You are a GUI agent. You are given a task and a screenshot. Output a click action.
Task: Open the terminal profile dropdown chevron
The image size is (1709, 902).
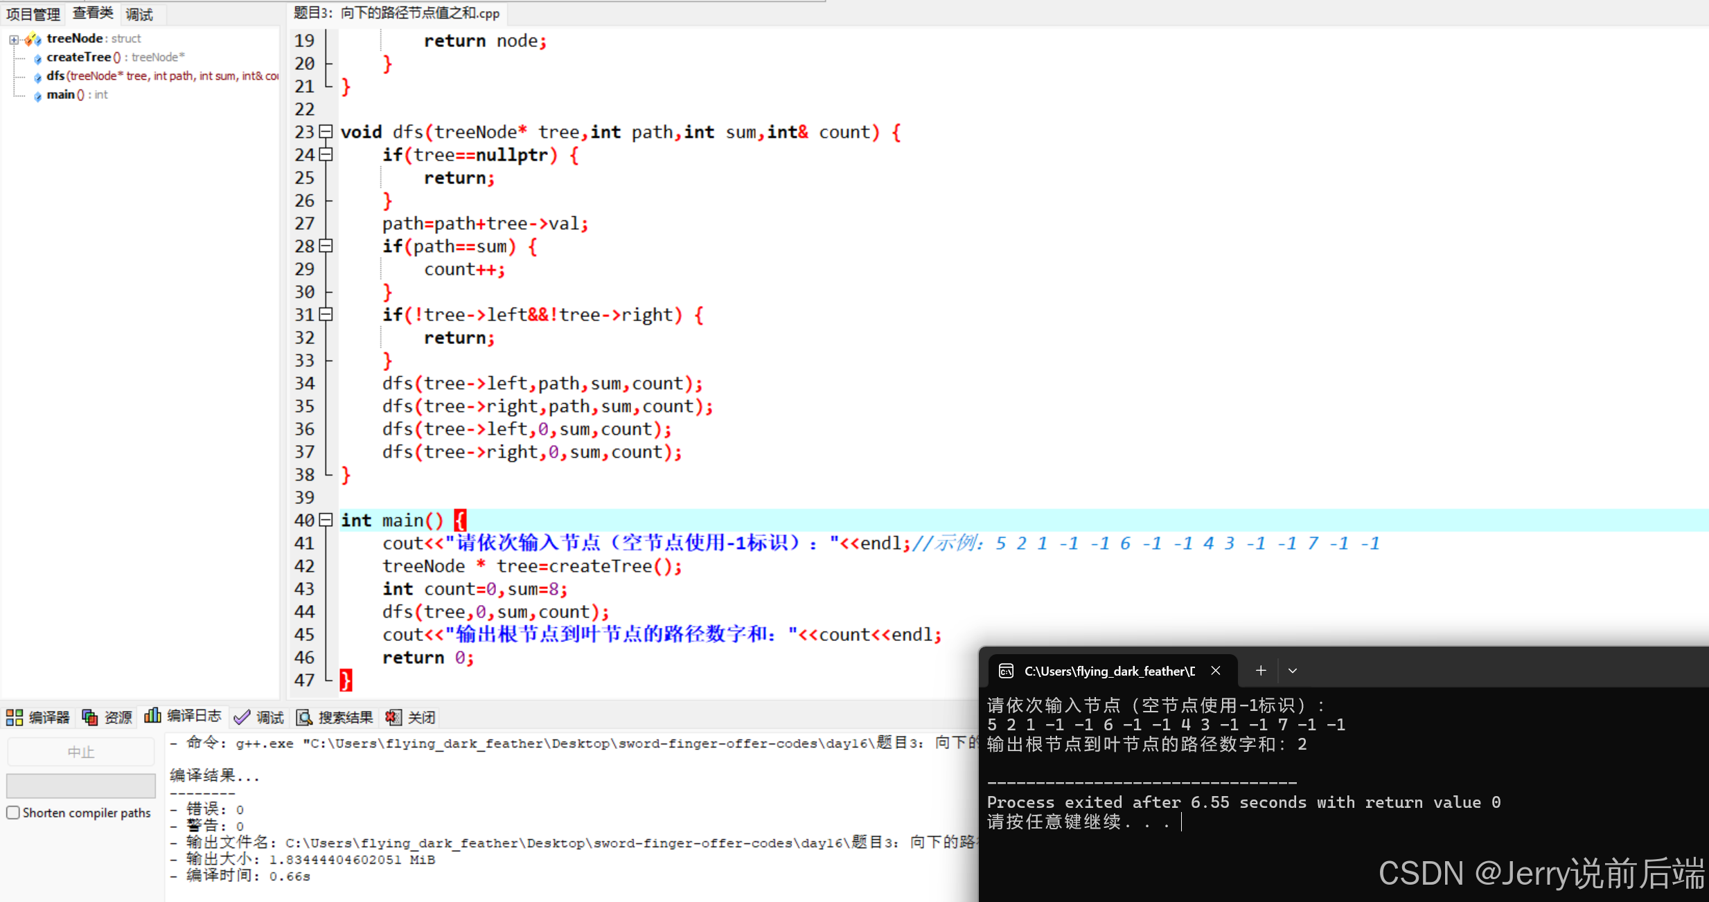pyautogui.click(x=1293, y=671)
